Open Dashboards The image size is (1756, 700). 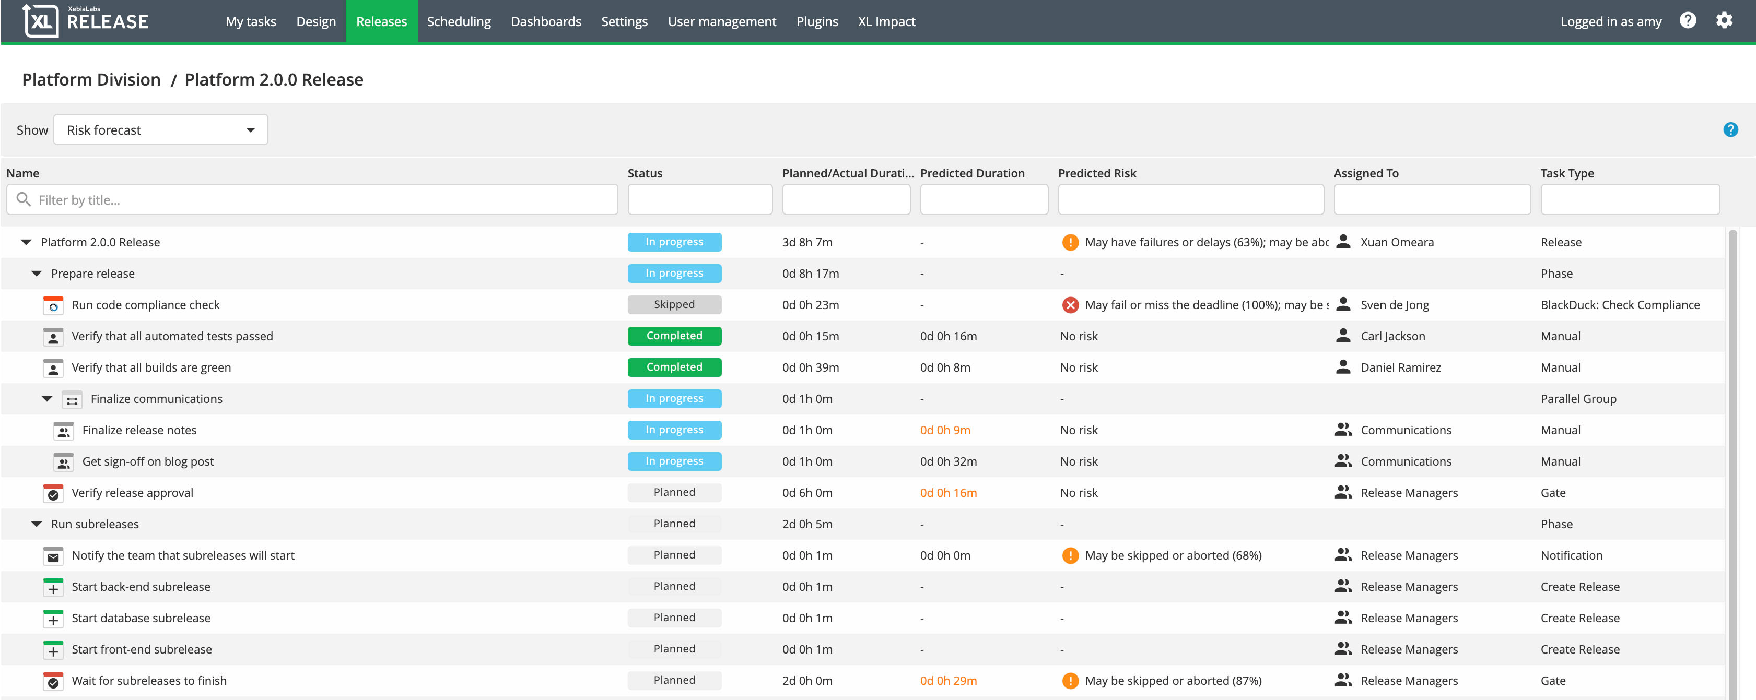tap(546, 21)
